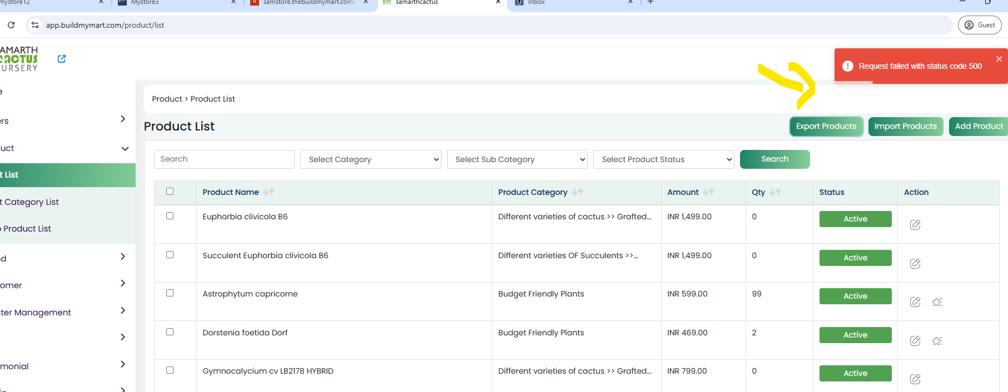
Task: Edit the Gymnocalycium cv LB2178 HYBRID product
Action: pyautogui.click(x=915, y=379)
